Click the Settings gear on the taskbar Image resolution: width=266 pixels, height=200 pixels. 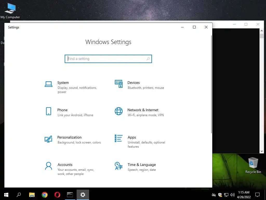coord(83,195)
